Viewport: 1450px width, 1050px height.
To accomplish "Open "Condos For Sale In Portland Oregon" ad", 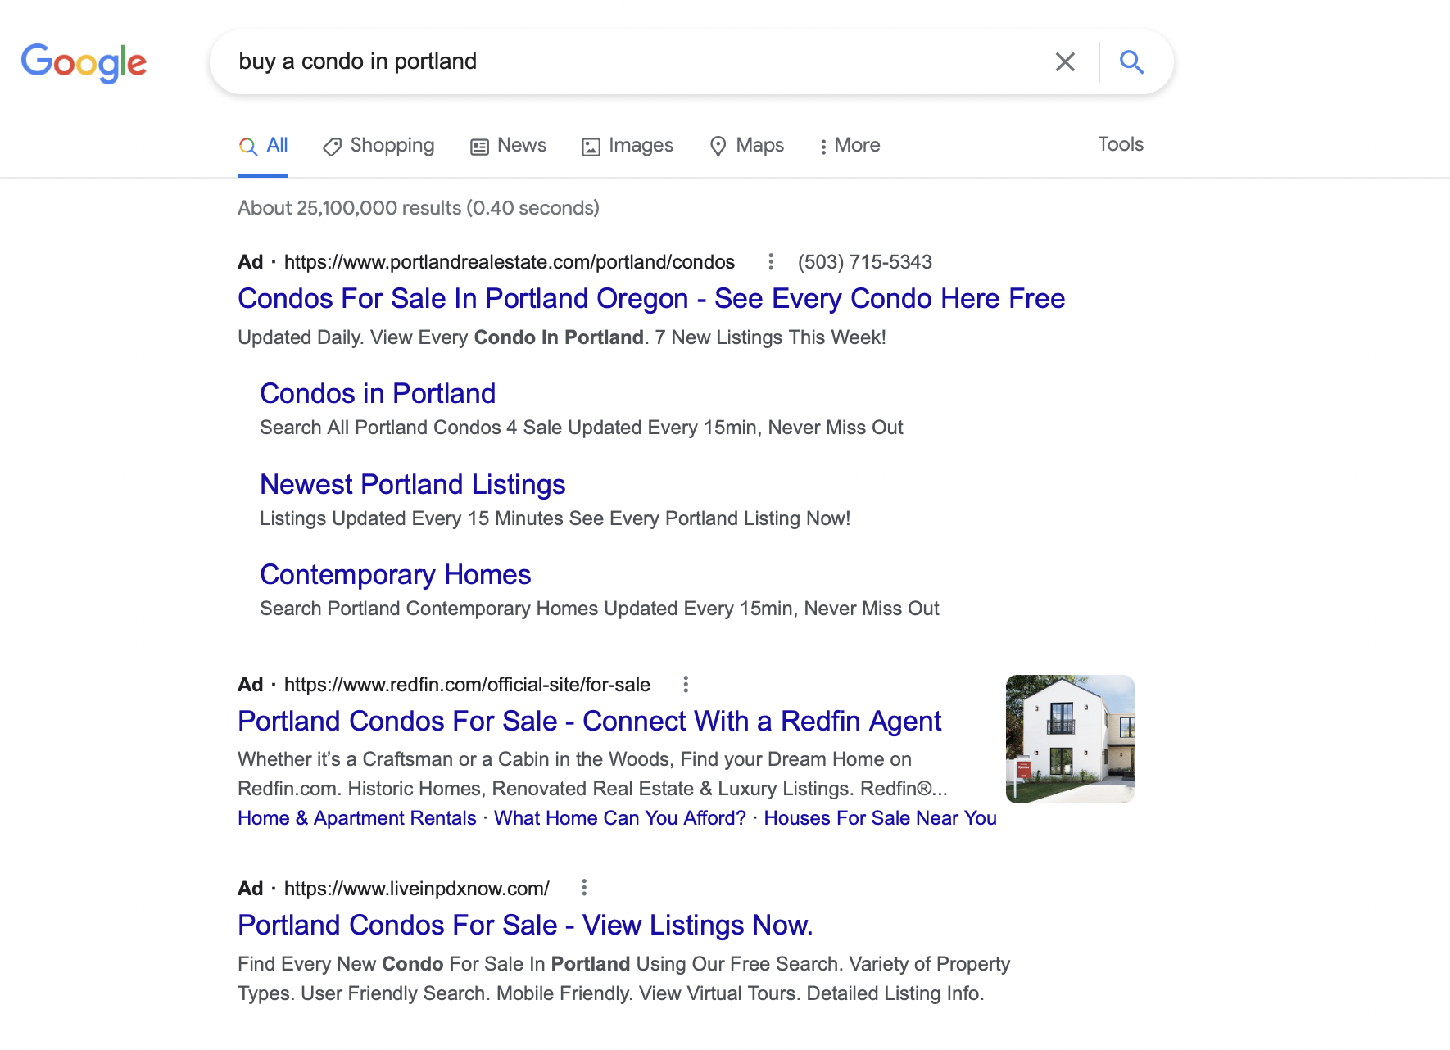I will point(650,299).
